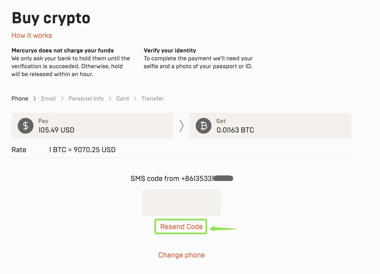Switch to the Card step

click(122, 98)
